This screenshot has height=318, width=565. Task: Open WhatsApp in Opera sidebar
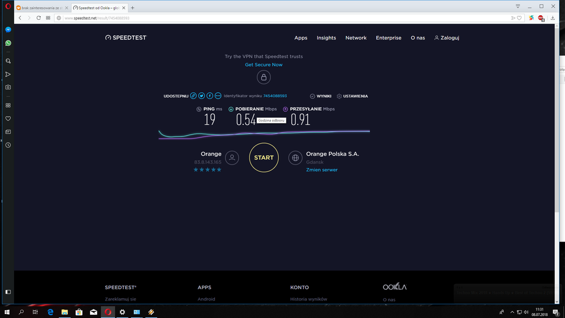coord(8,43)
